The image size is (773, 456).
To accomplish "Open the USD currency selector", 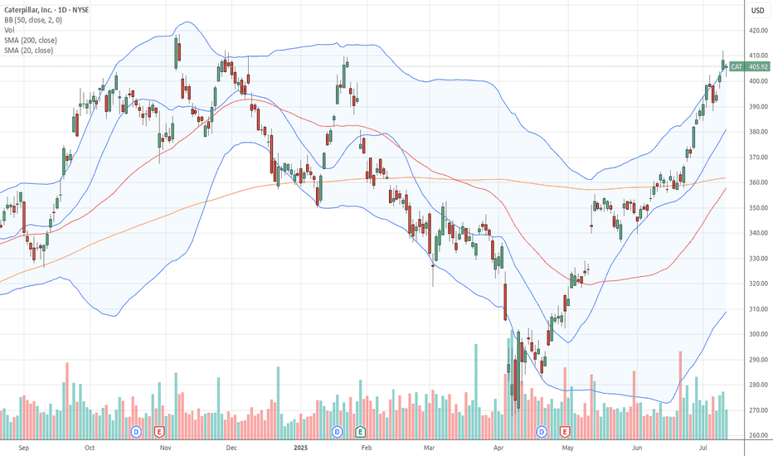I will tap(758, 10).
